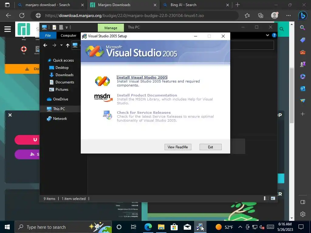This screenshot has height=233, width=311.
Task: Open Edge profile avatar
Action: [x=275, y=15]
